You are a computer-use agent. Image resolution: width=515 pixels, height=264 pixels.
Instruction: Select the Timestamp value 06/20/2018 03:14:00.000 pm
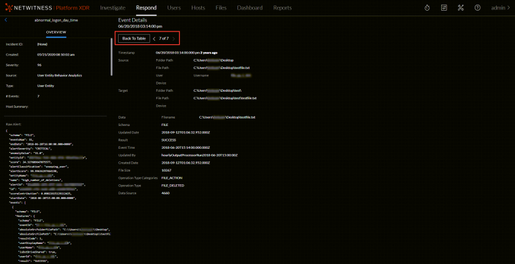[x=178, y=52]
